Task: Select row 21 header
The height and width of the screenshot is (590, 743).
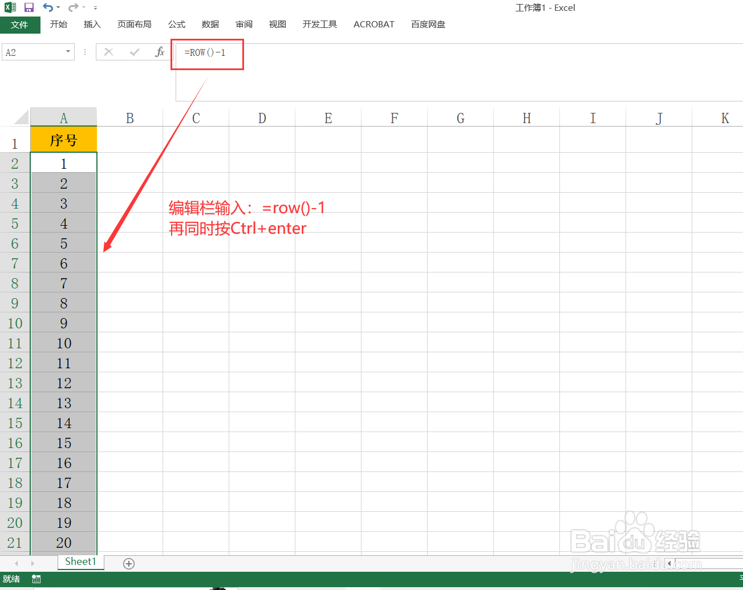Action: click(x=15, y=543)
